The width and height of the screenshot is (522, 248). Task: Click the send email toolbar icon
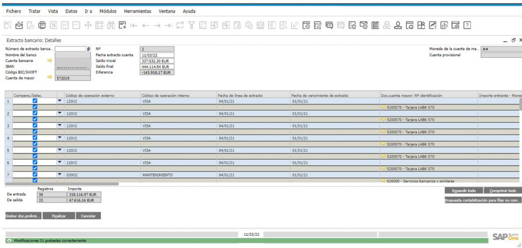click(19, 25)
